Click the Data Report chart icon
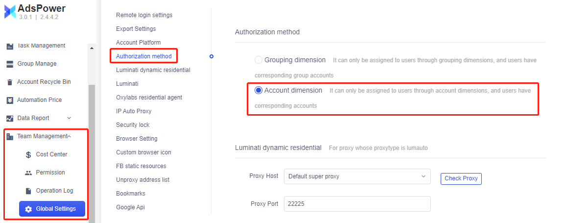The image size is (566, 223). pyautogui.click(x=9, y=118)
